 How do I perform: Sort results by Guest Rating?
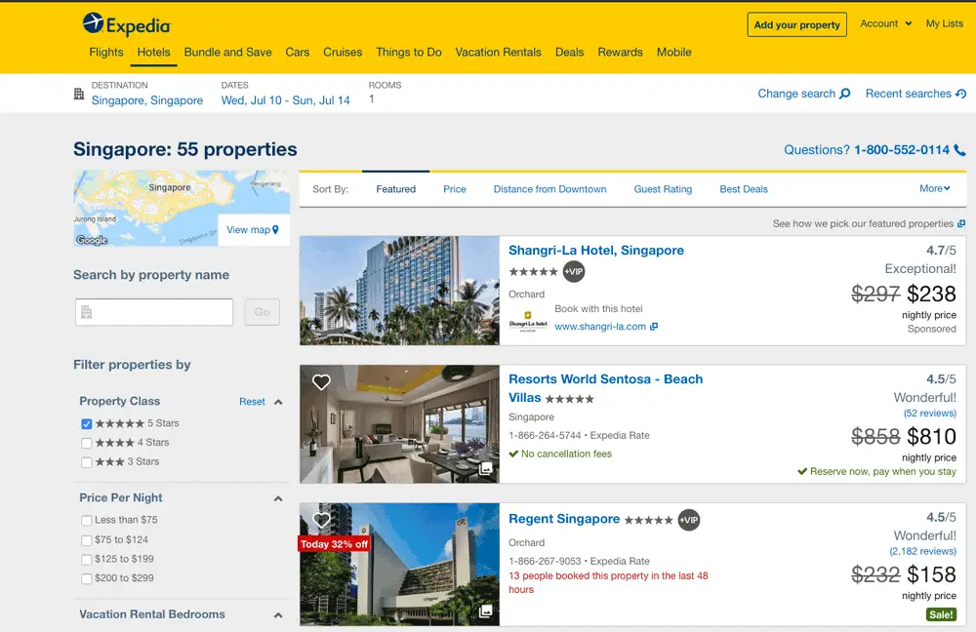pos(663,188)
